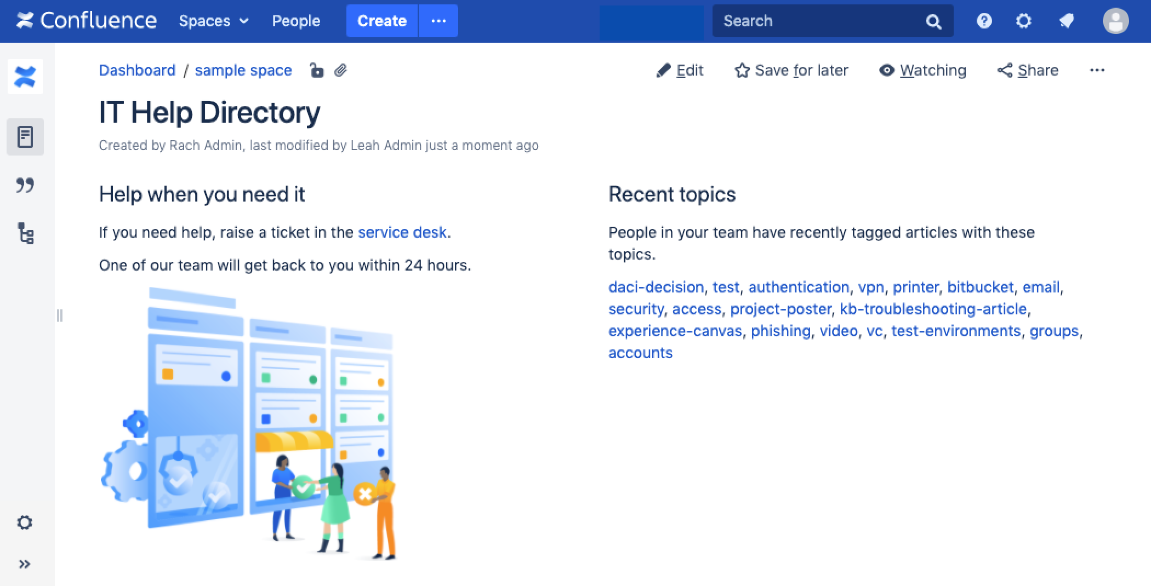The width and height of the screenshot is (1151, 586).
Task: Open the Spaces dropdown menu
Action: [x=213, y=21]
